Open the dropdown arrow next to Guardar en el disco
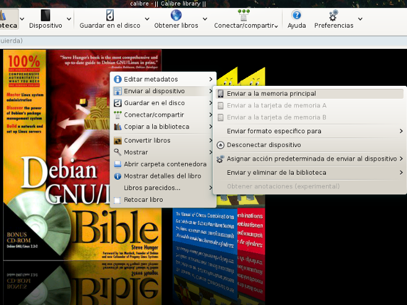 tap(147, 19)
